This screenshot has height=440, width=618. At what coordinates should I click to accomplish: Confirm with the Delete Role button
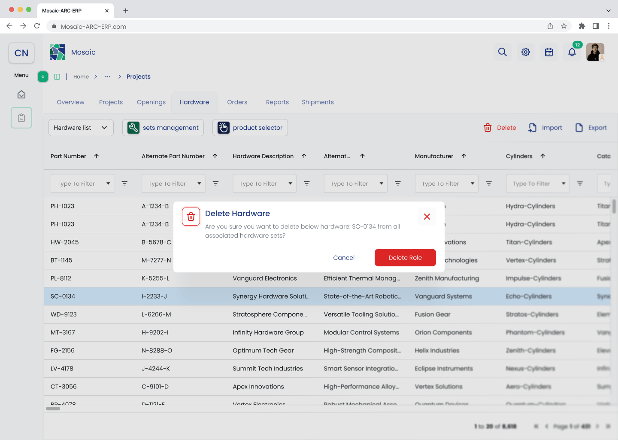[x=405, y=258]
